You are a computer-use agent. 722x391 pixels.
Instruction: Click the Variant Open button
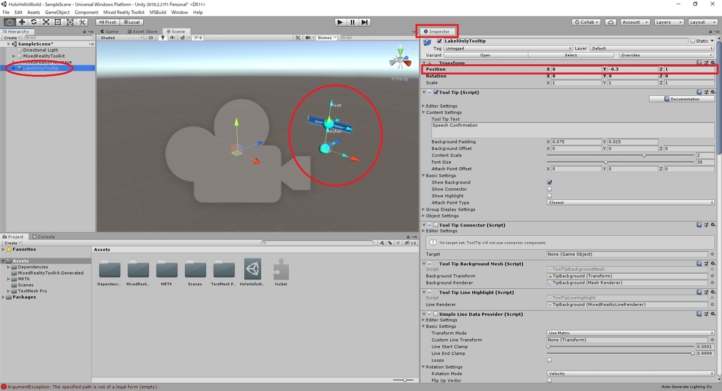pyautogui.click(x=486, y=55)
